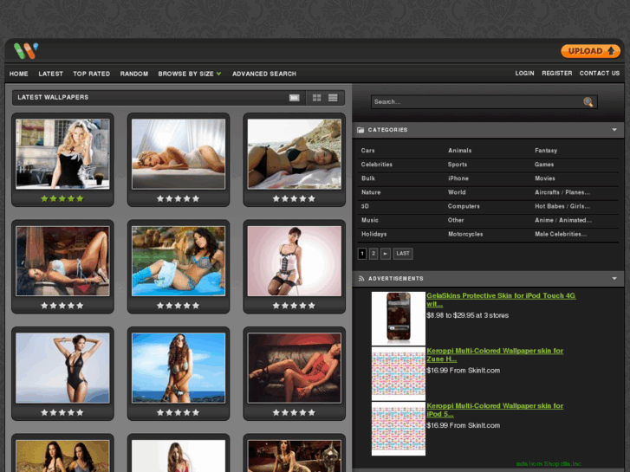Open the Male Celebrities category
630x472 pixels.
pyautogui.click(x=561, y=234)
